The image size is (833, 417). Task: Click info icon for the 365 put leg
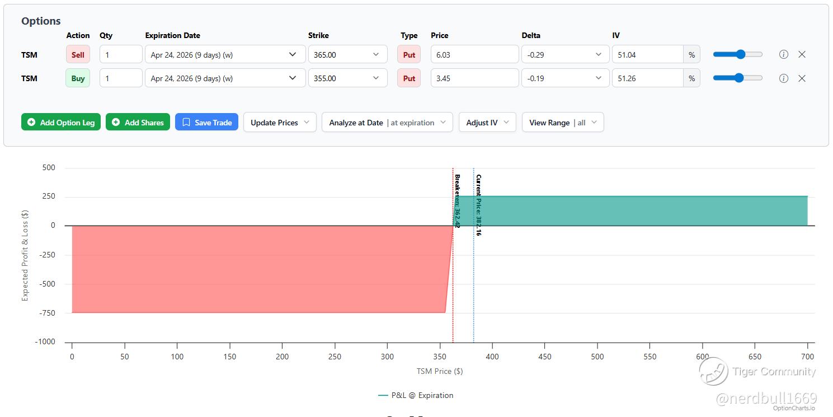[x=784, y=54]
